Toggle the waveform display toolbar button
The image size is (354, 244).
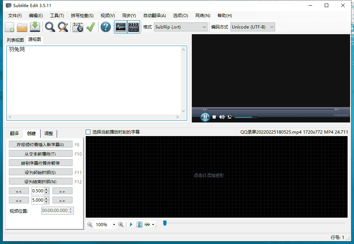pos(120,27)
